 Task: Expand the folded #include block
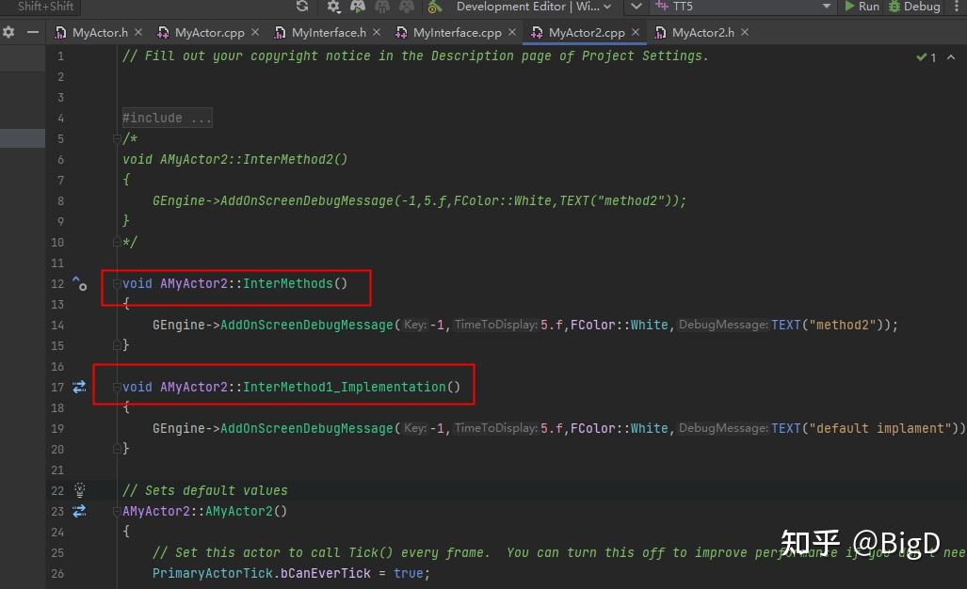[x=167, y=118]
